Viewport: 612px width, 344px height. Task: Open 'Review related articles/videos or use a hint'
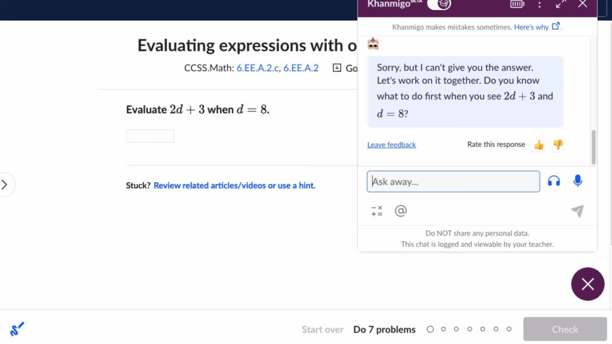tap(234, 186)
